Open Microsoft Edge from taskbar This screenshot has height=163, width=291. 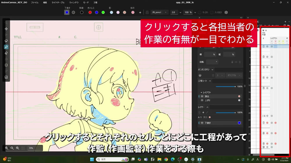[173, 159]
